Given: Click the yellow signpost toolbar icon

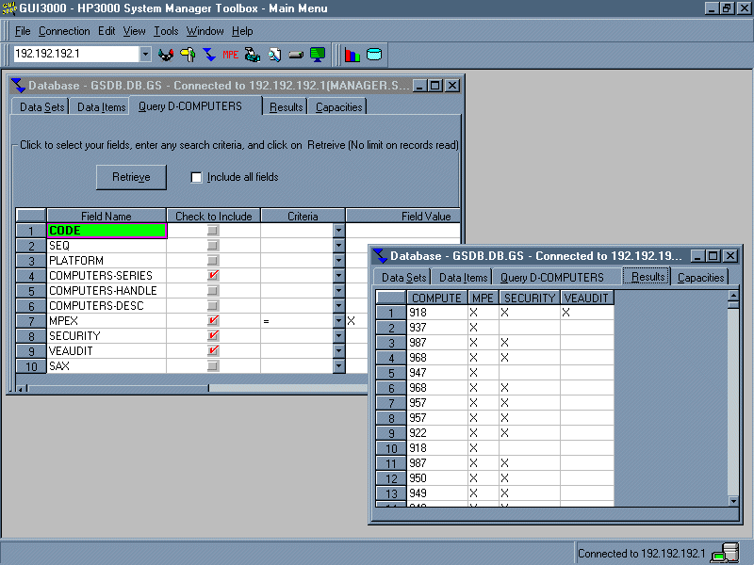Looking at the screenshot, I should click(x=188, y=55).
